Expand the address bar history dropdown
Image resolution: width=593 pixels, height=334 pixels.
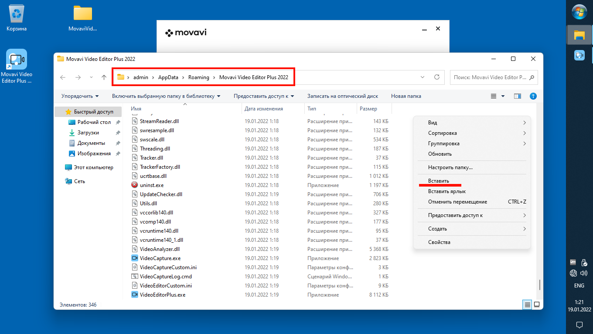click(x=422, y=77)
